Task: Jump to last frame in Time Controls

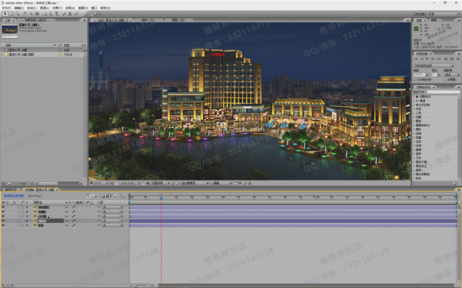Action: pos(439,59)
